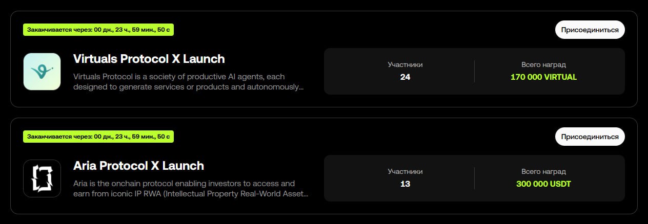Click the divider between Aria participants and rewards
This screenshot has width=648, height=224.
coord(474,178)
